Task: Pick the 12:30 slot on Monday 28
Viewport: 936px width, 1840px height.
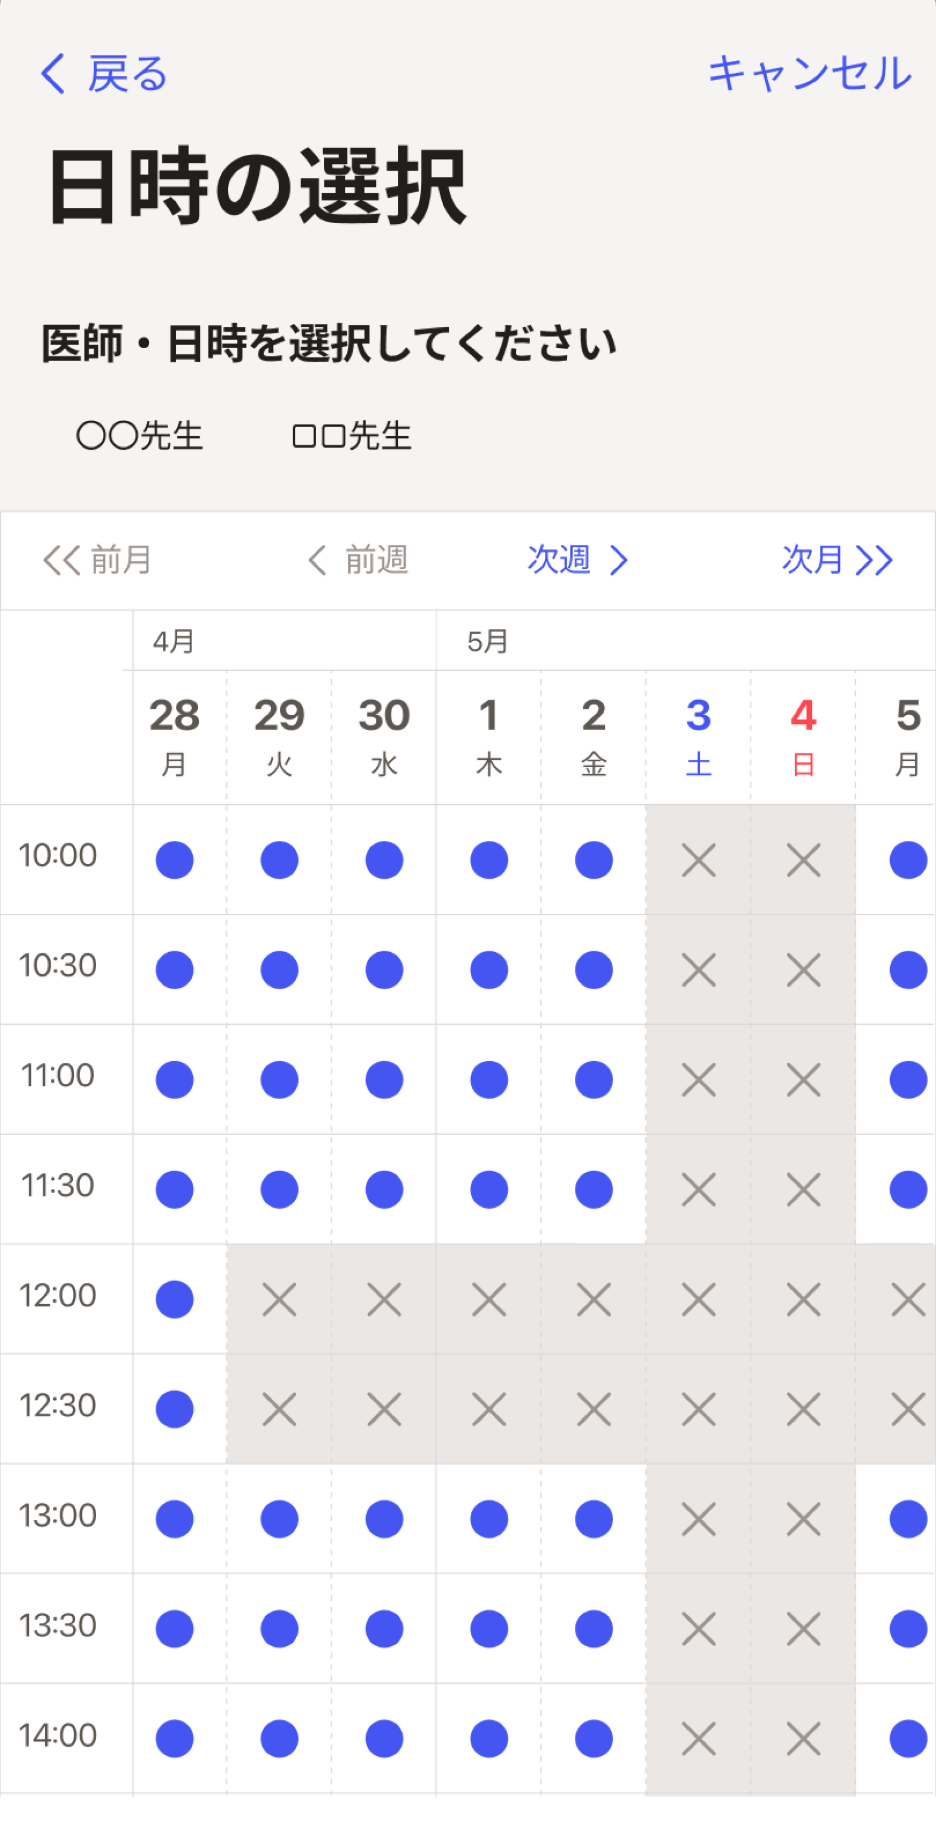Action: click(x=174, y=1409)
